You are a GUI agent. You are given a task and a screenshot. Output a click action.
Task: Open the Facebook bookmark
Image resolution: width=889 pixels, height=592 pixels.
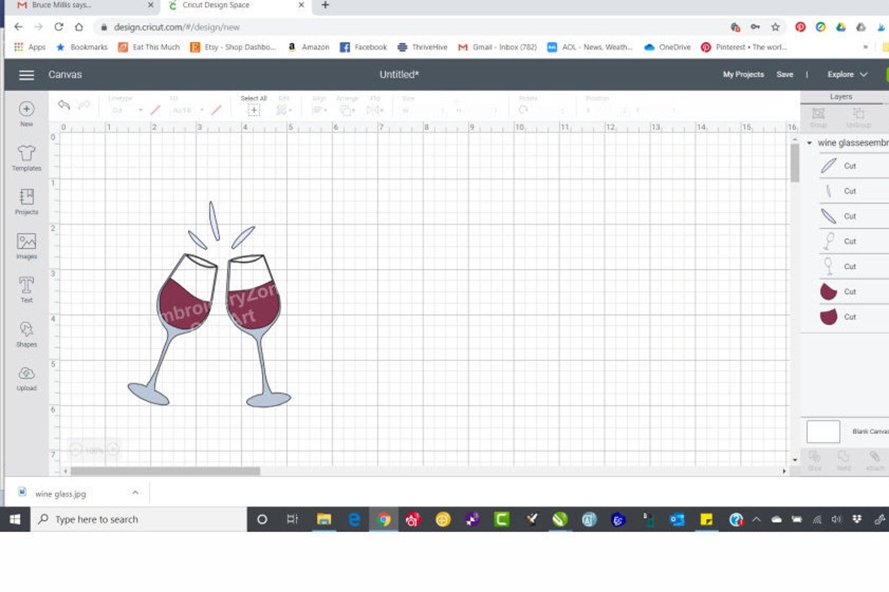pyautogui.click(x=363, y=47)
